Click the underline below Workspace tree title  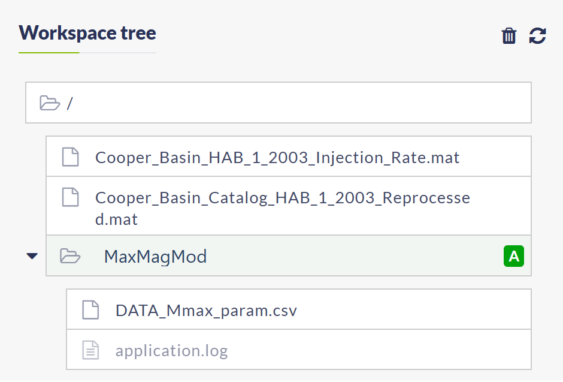(x=87, y=53)
